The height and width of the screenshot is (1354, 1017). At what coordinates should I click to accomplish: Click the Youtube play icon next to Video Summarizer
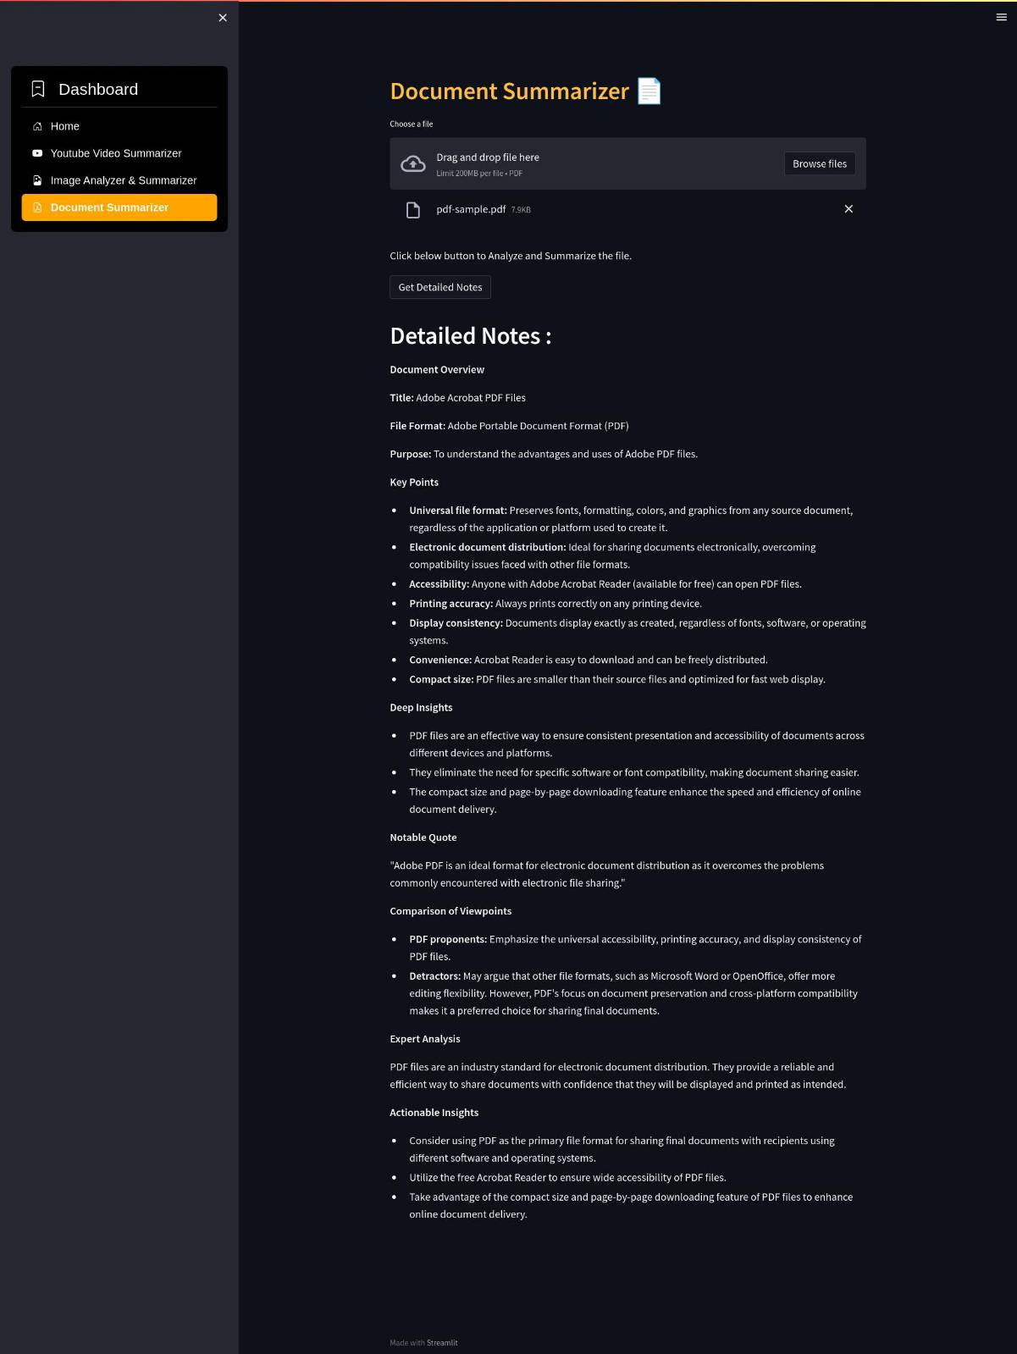pos(36,153)
